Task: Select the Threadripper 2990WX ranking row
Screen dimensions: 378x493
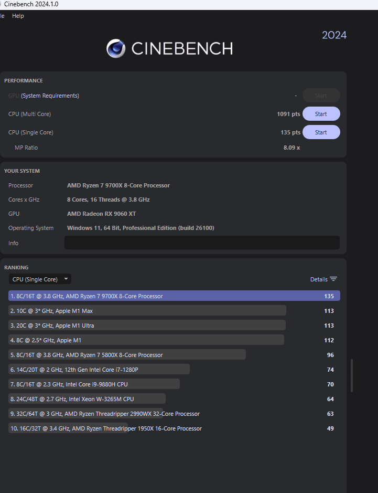Action: coord(174,414)
